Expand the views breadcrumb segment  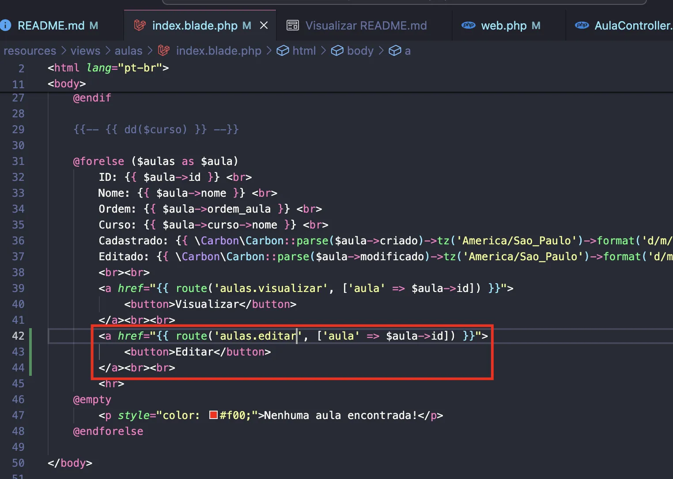pyautogui.click(x=85, y=51)
